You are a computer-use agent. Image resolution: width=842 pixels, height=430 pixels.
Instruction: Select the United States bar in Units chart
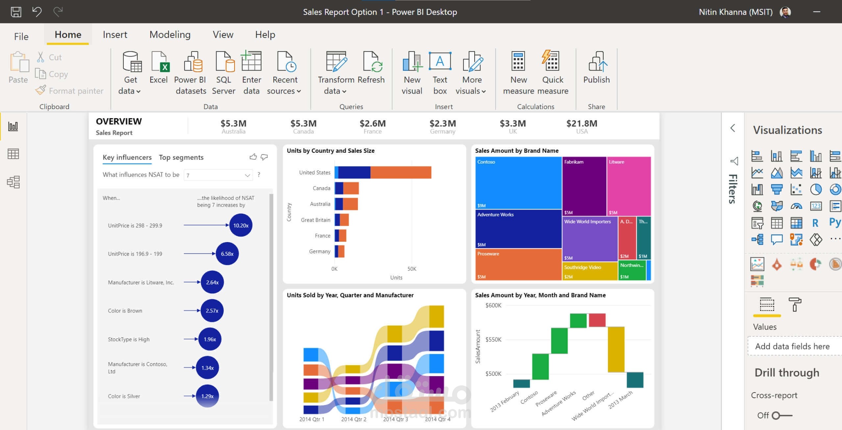[383, 172]
